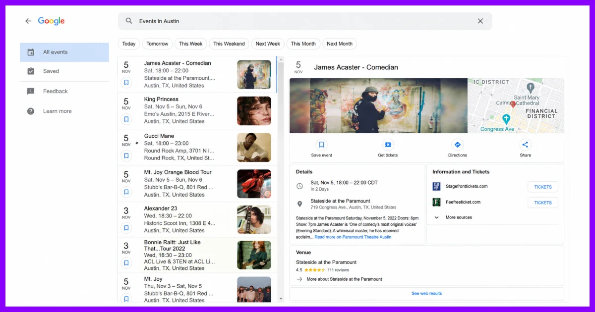Click the 111 reviews link
Viewport: 595px width, 312px height.
pyautogui.click(x=338, y=270)
